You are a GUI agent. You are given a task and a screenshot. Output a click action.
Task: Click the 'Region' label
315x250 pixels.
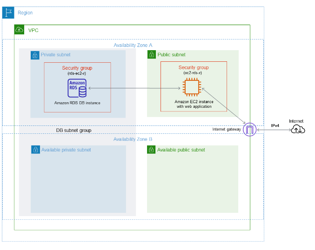click(x=25, y=13)
